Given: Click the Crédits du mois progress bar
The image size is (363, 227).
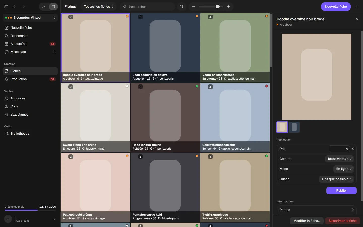Looking at the screenshot, I should click(x=30, y=210).
